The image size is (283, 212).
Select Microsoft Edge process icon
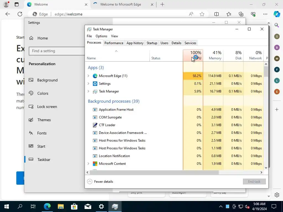coord(95,76)
